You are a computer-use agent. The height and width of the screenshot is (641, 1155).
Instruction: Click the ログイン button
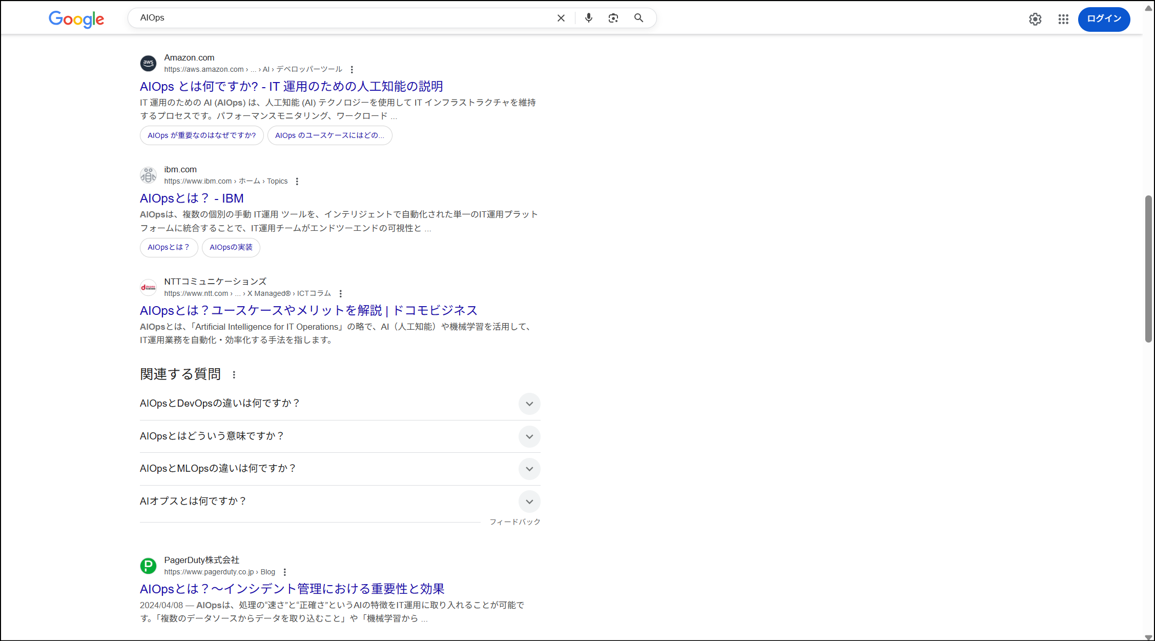point(1104,19)
